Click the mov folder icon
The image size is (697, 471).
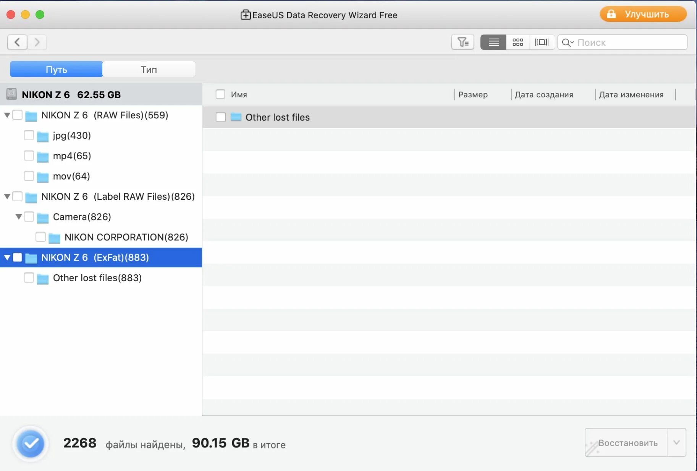coord(43,176)
